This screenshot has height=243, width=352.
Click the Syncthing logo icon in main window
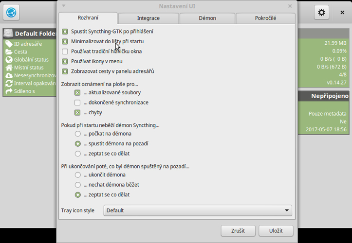click(11, 12)
